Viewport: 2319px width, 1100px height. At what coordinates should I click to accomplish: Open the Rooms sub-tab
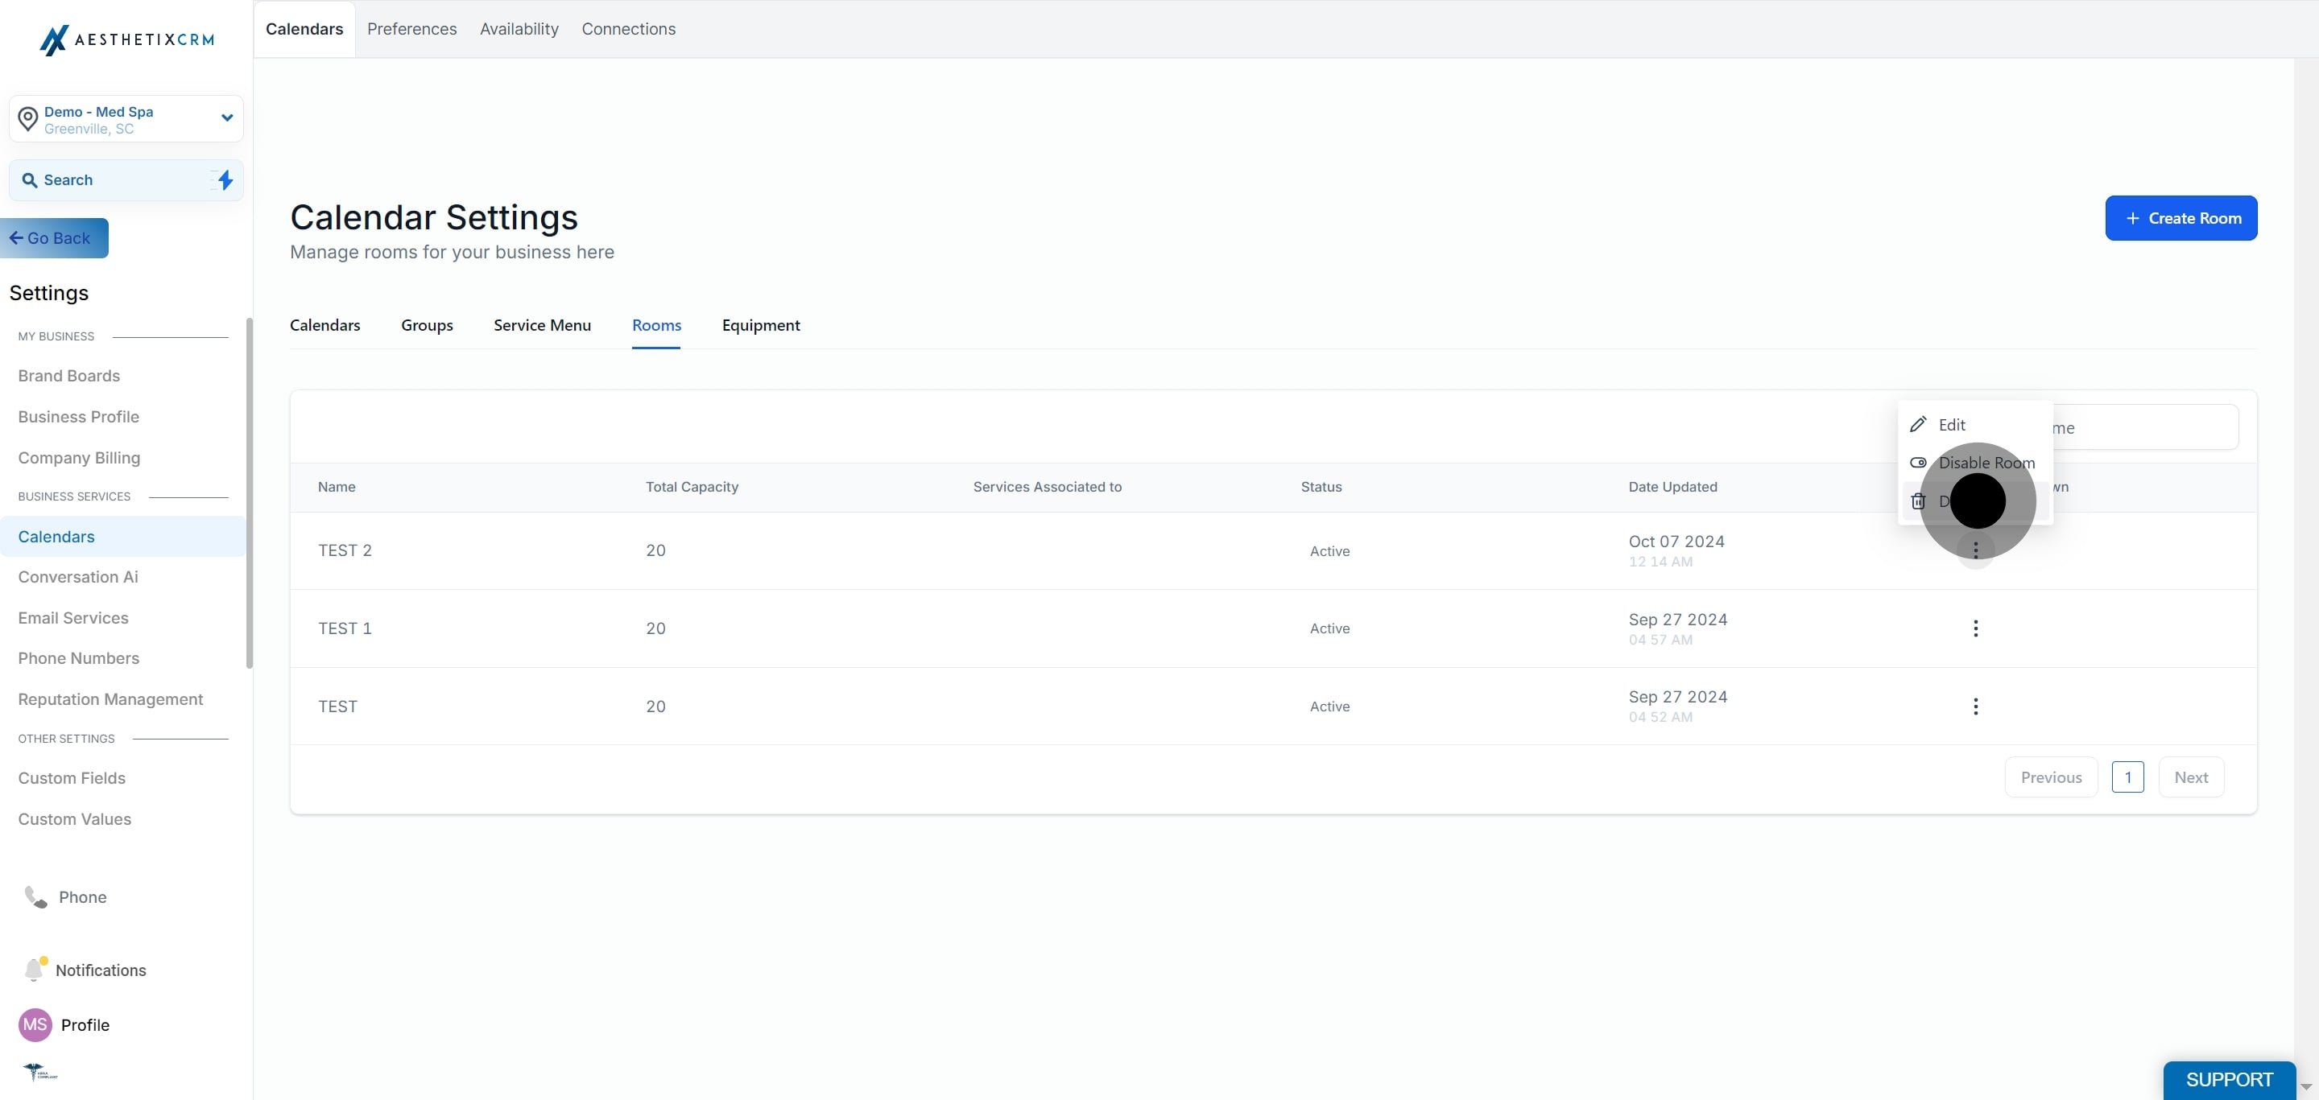656,325
